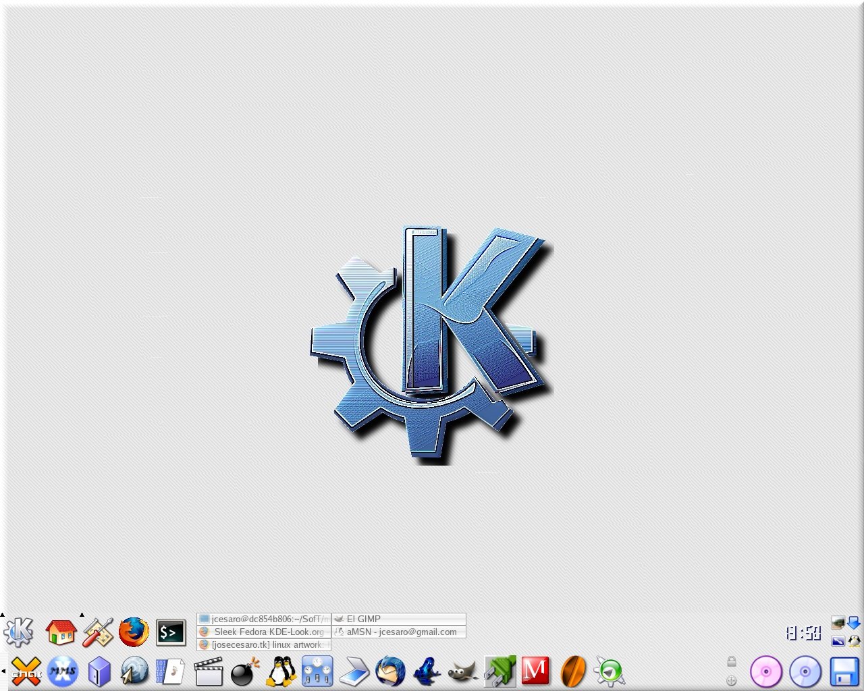Launch the coffee bean application

coord(573,671)
